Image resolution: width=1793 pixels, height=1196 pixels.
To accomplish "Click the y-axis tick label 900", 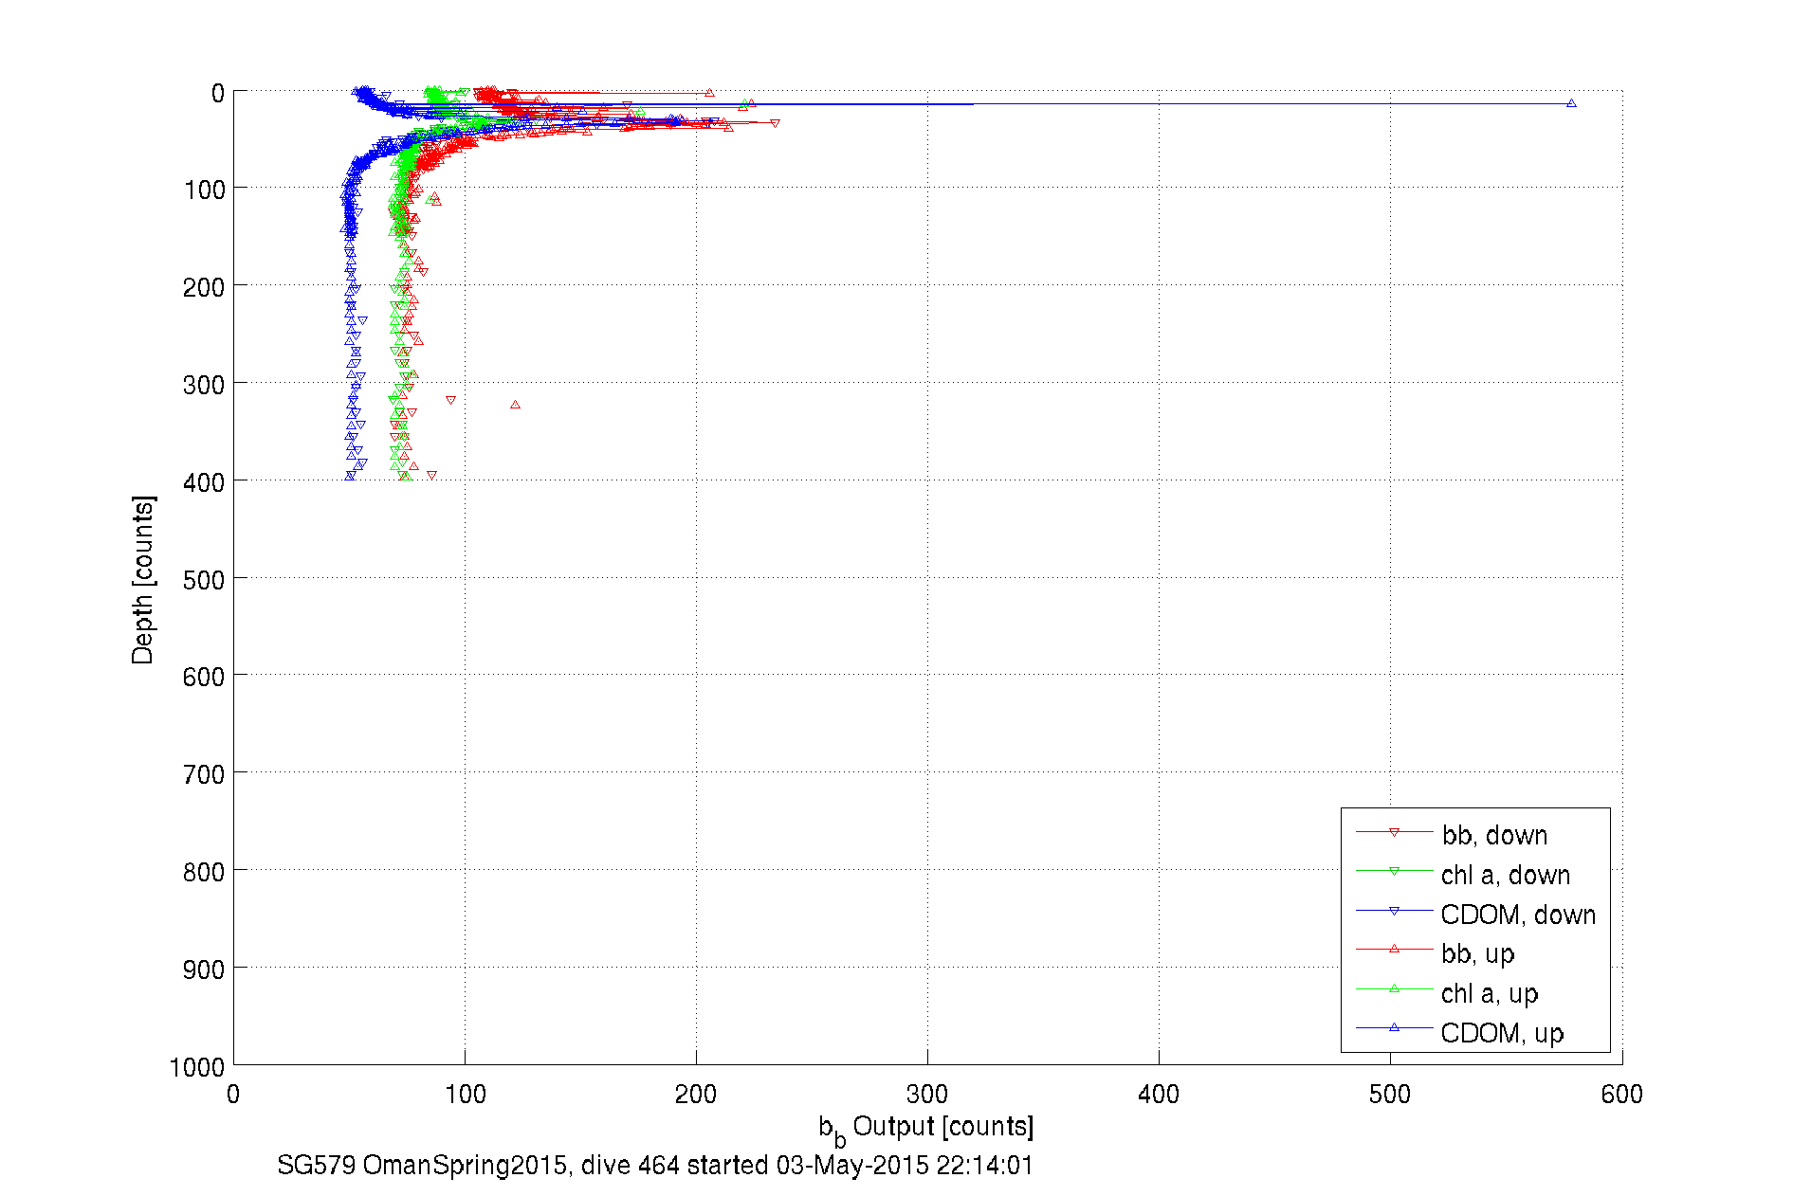I will (204, 969).
